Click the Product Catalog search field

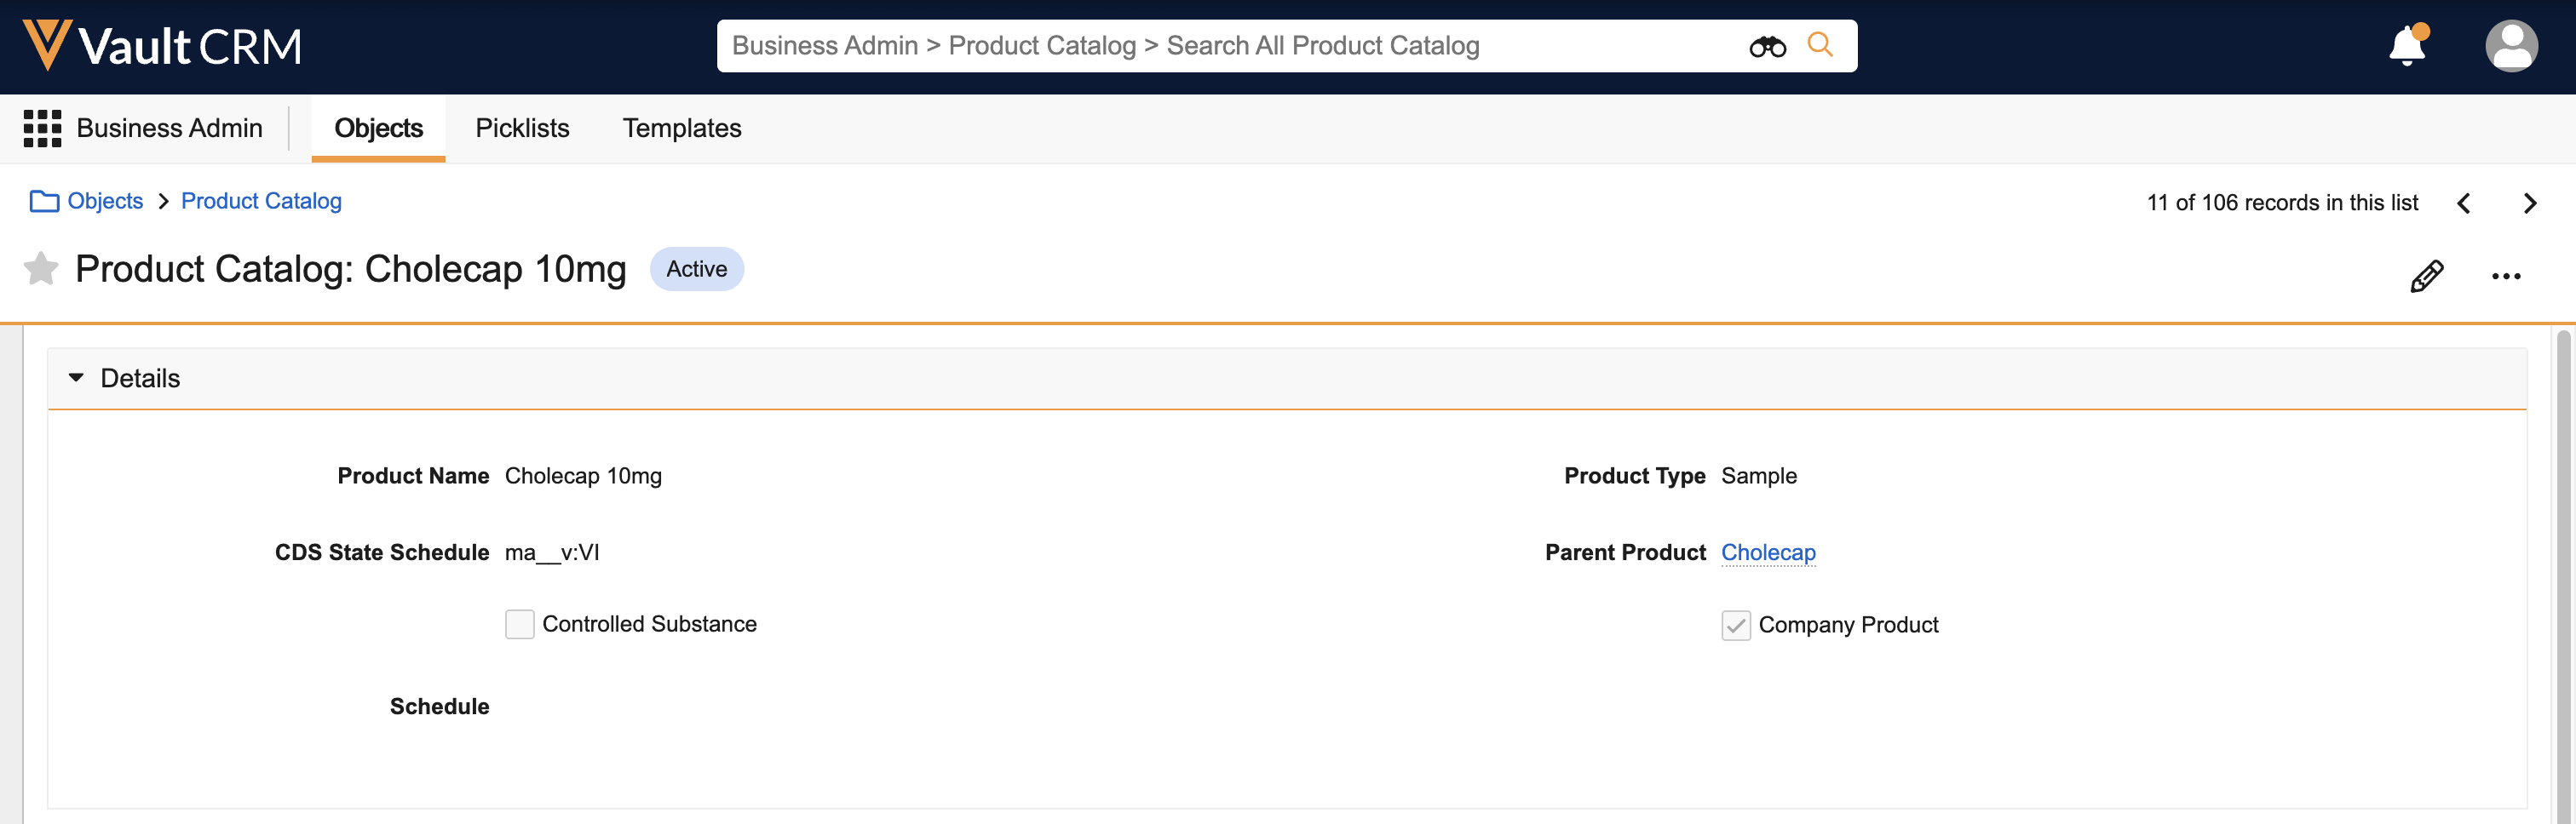pyautogui.click(x=1230, y=46)
